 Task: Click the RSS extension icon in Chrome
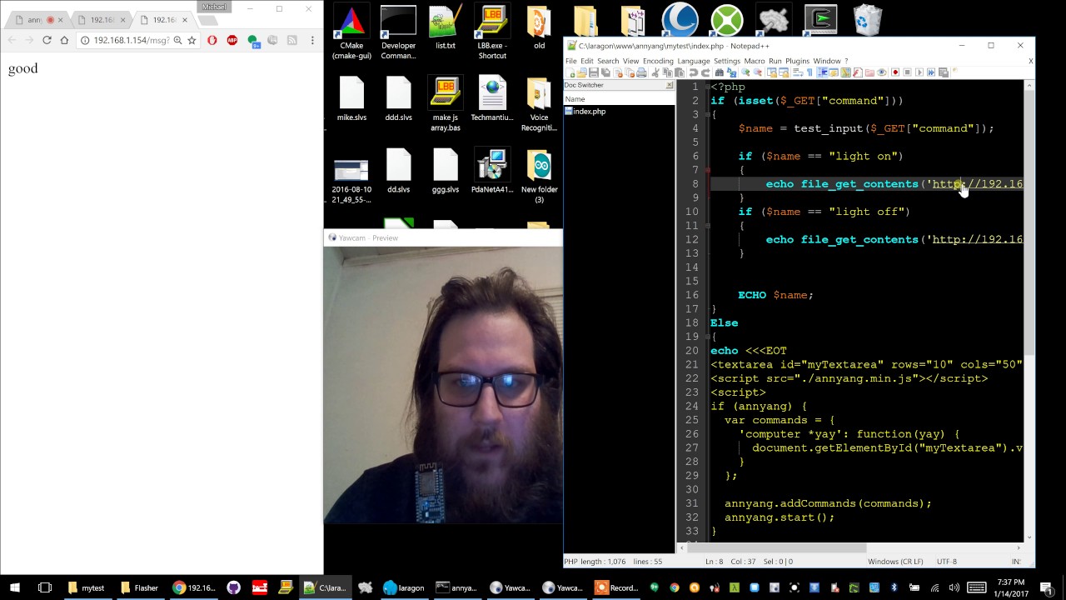(292, 40)
